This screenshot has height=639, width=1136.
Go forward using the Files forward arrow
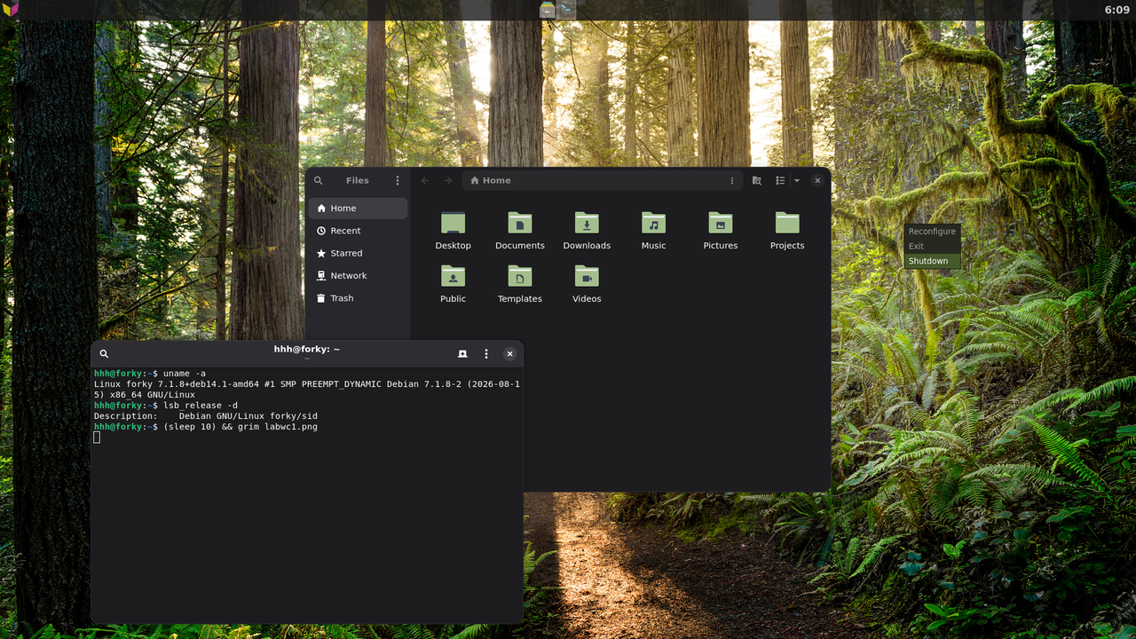pyautogui.click(x=448, y=180)
